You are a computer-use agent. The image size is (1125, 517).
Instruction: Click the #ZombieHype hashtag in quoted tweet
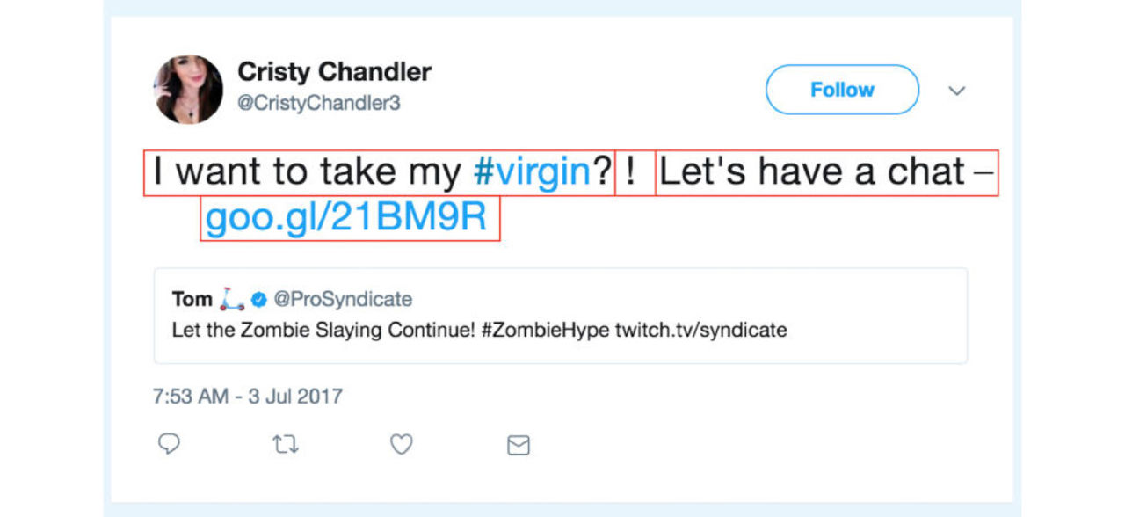tap(545, 331)
